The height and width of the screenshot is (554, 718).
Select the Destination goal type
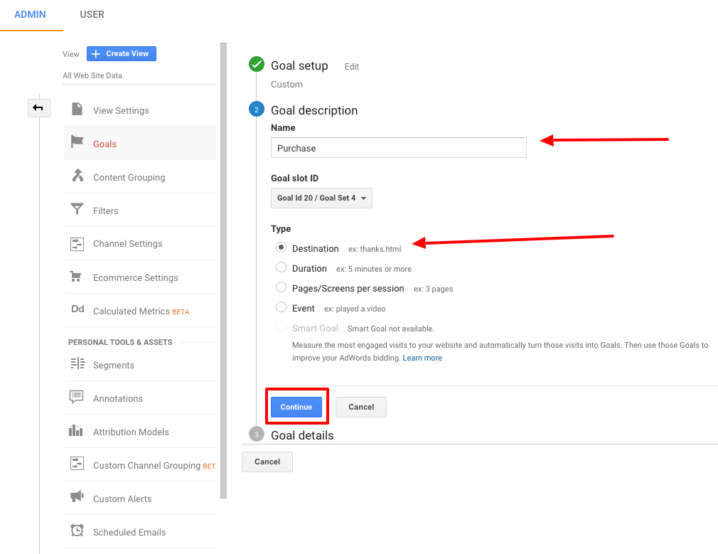tap(281, 247)
